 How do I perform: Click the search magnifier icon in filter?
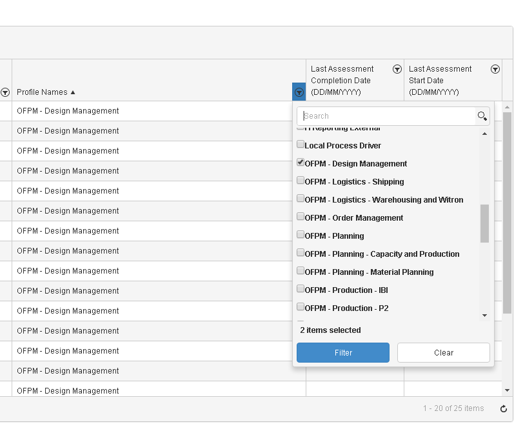482,116
